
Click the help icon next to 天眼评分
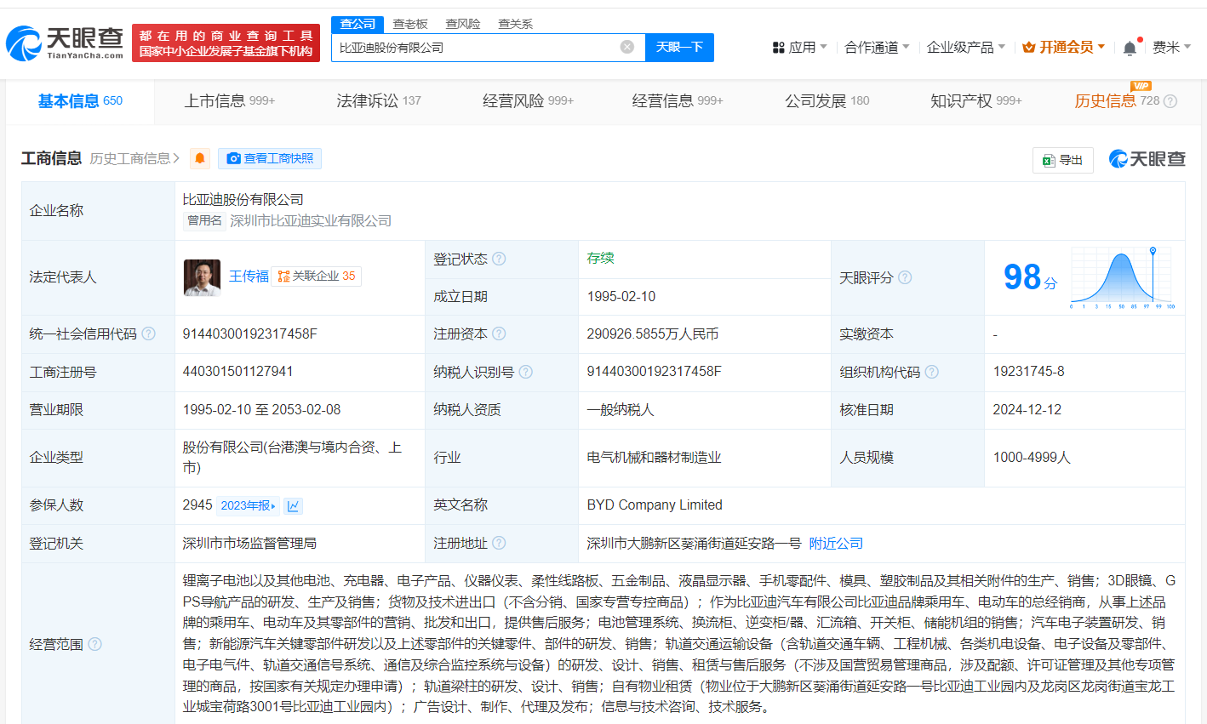[x=905, y=277]
